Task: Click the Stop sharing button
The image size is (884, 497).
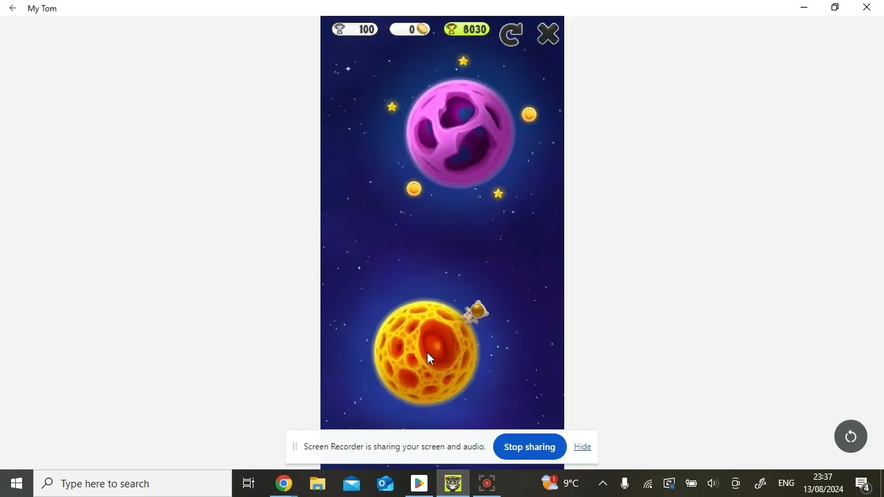Action: tap(530, 447)
